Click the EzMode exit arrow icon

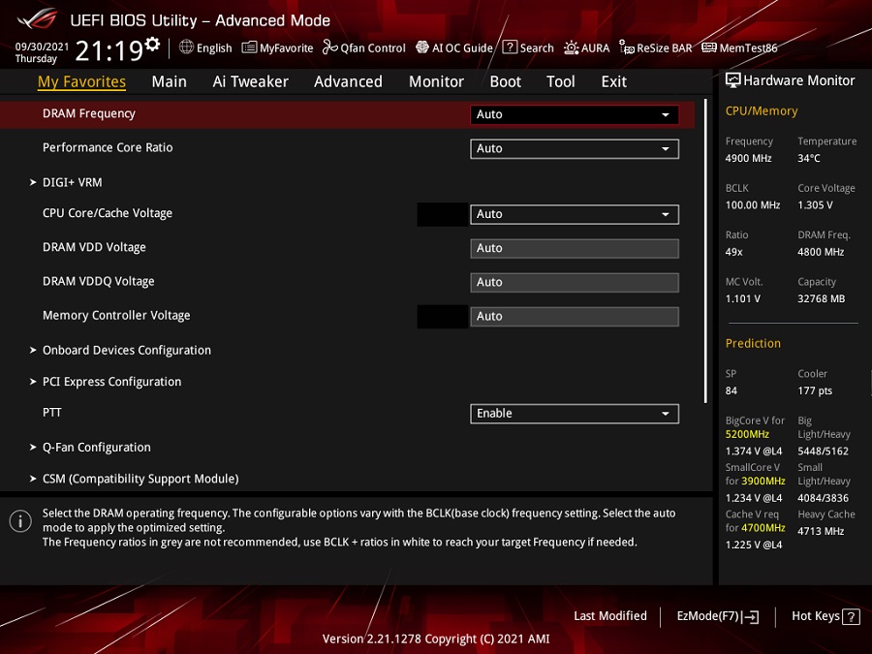point(750,616)
